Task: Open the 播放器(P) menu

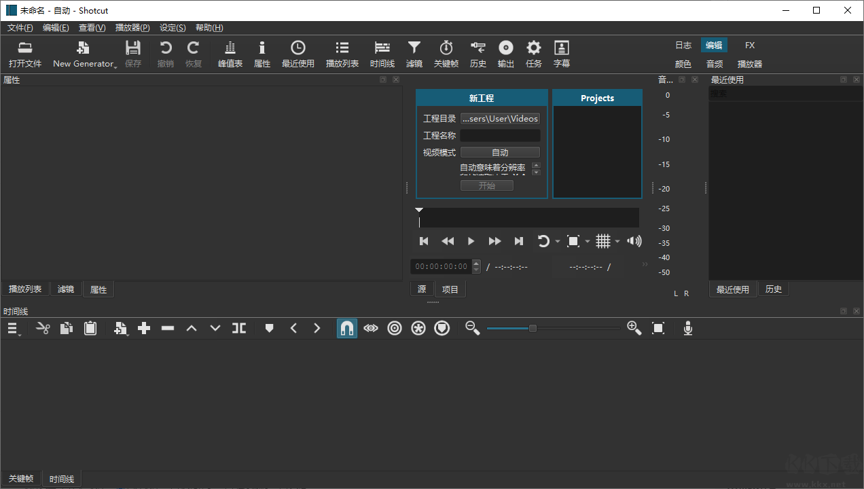Action: tap(132, 27)
